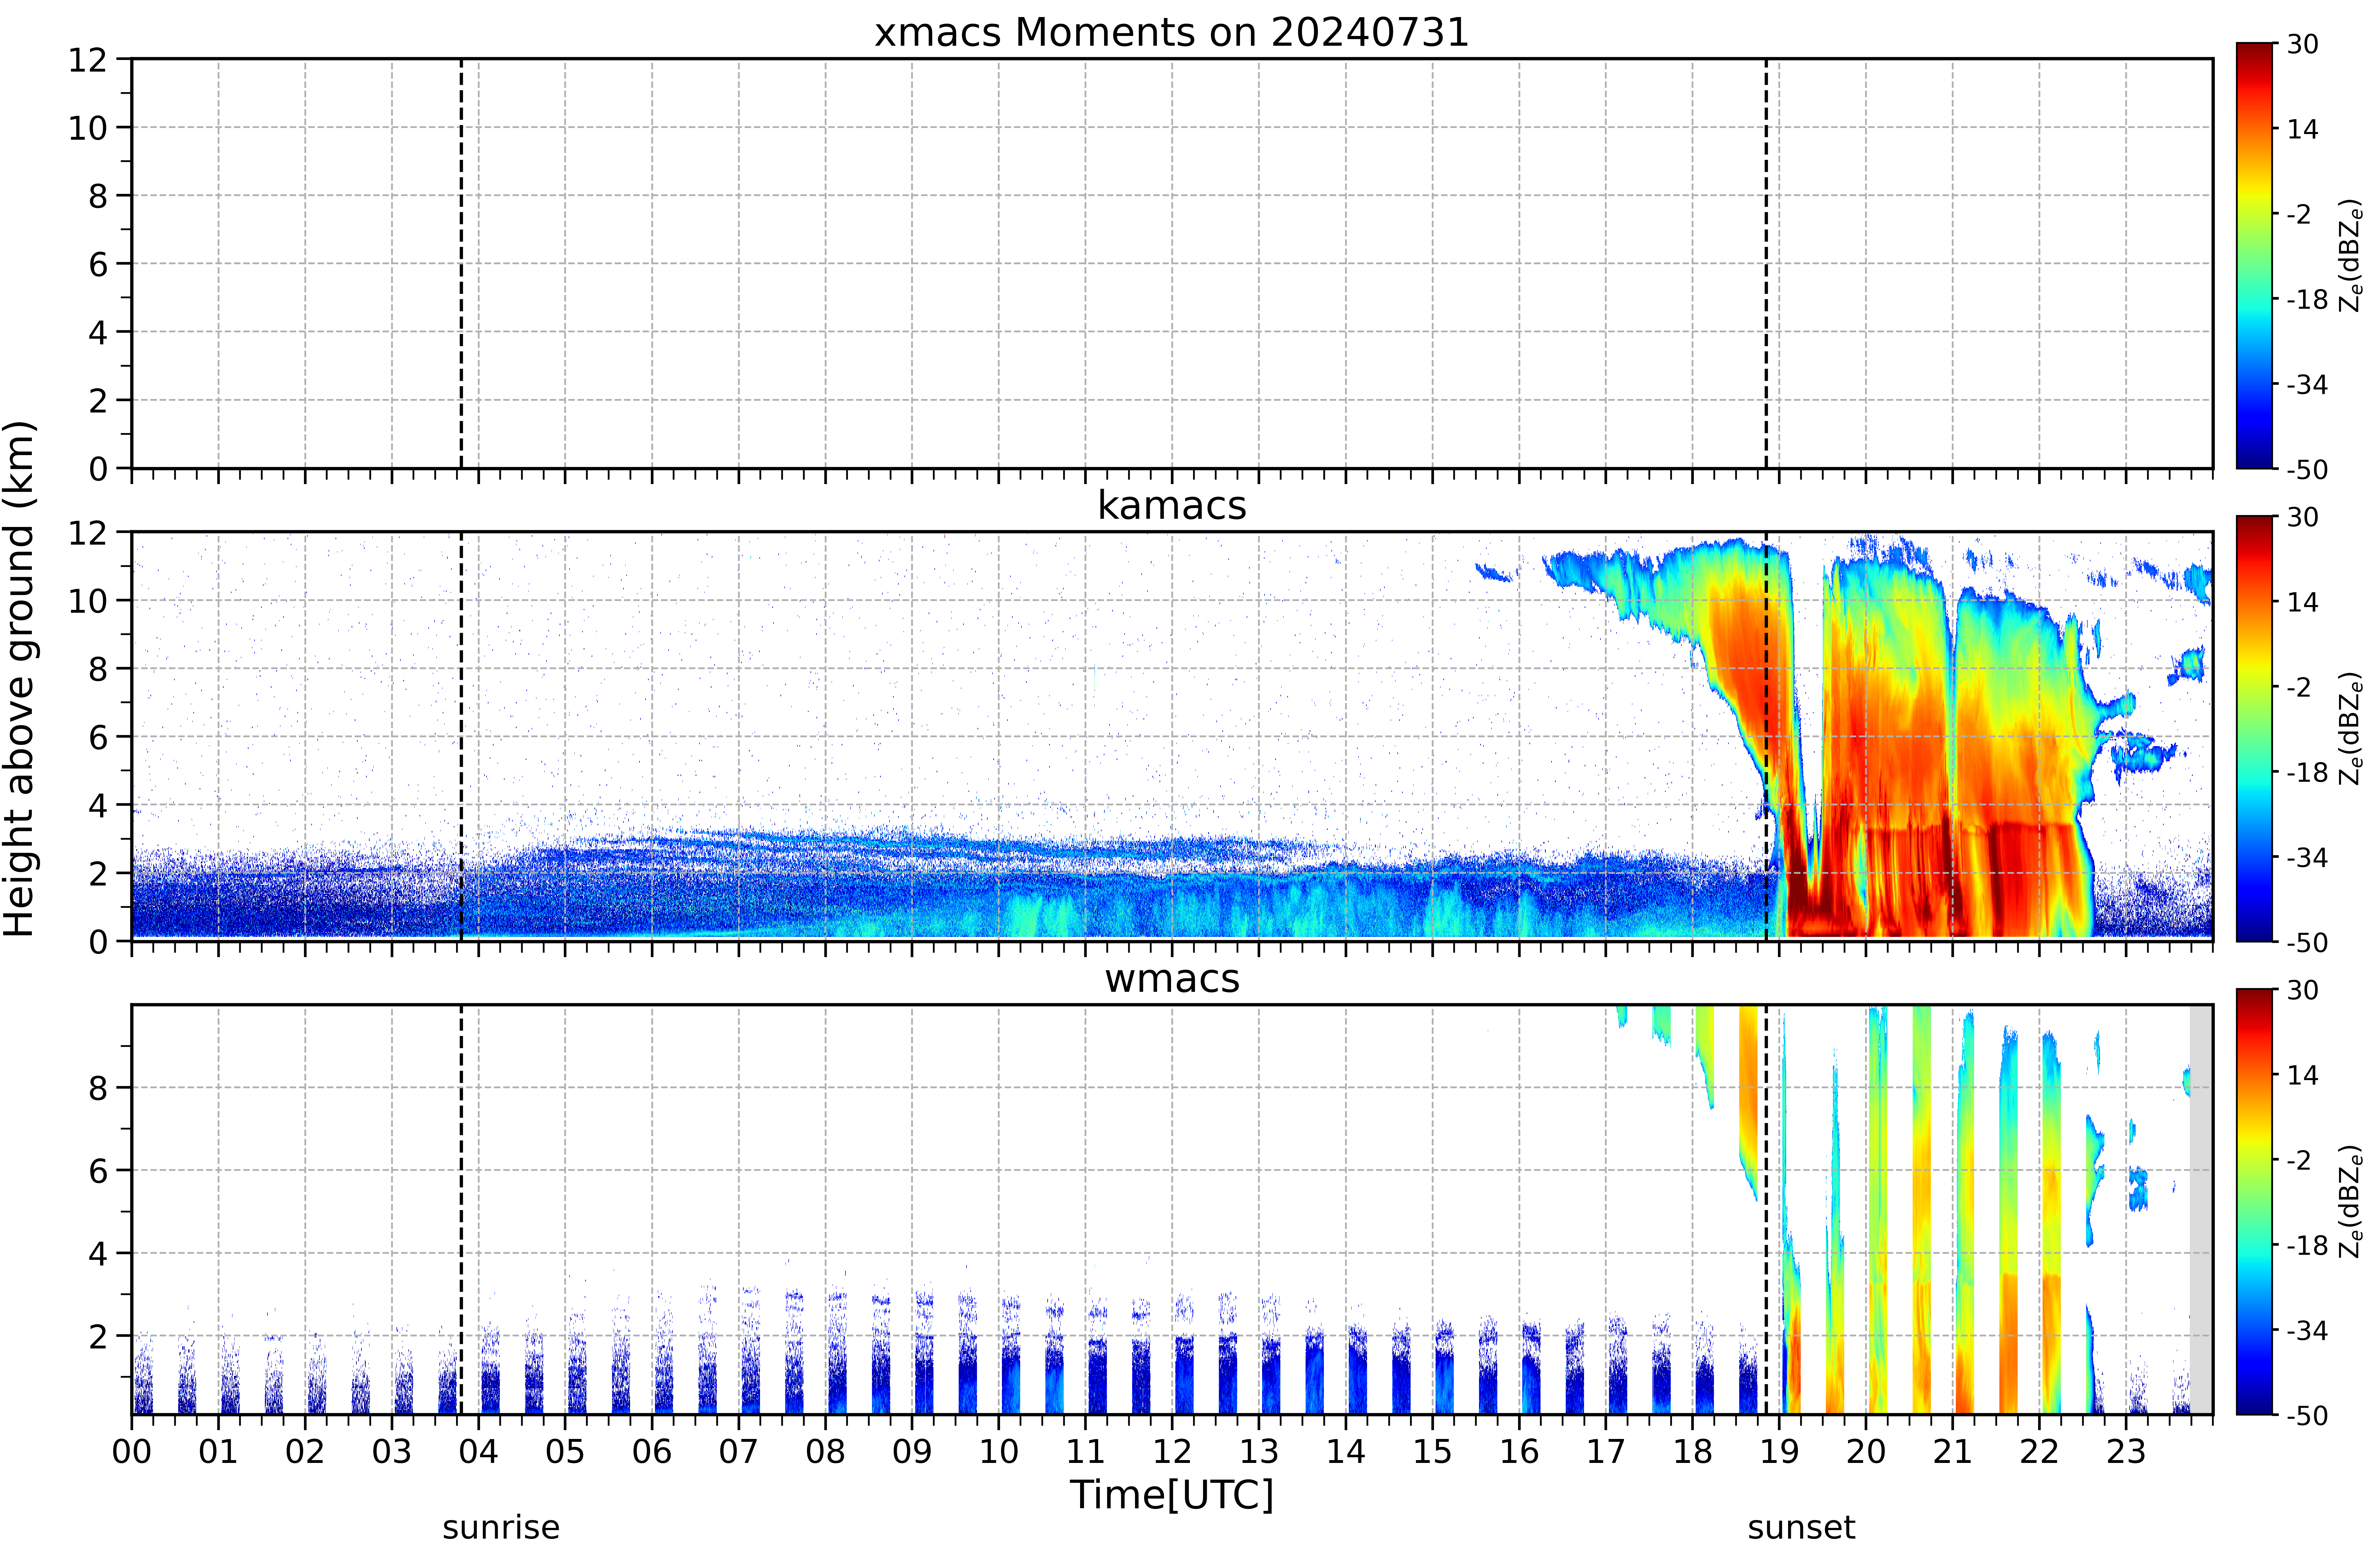Click the "sunset" label below the time axis

point(1801,1528)
